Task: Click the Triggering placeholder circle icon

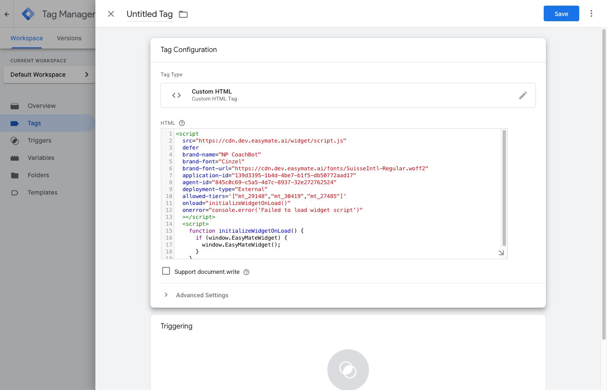Action: [348, 370]
